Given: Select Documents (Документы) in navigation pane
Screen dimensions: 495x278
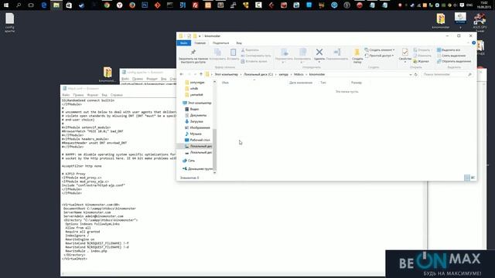Looking at the screenshot, I should coord(196,115).
